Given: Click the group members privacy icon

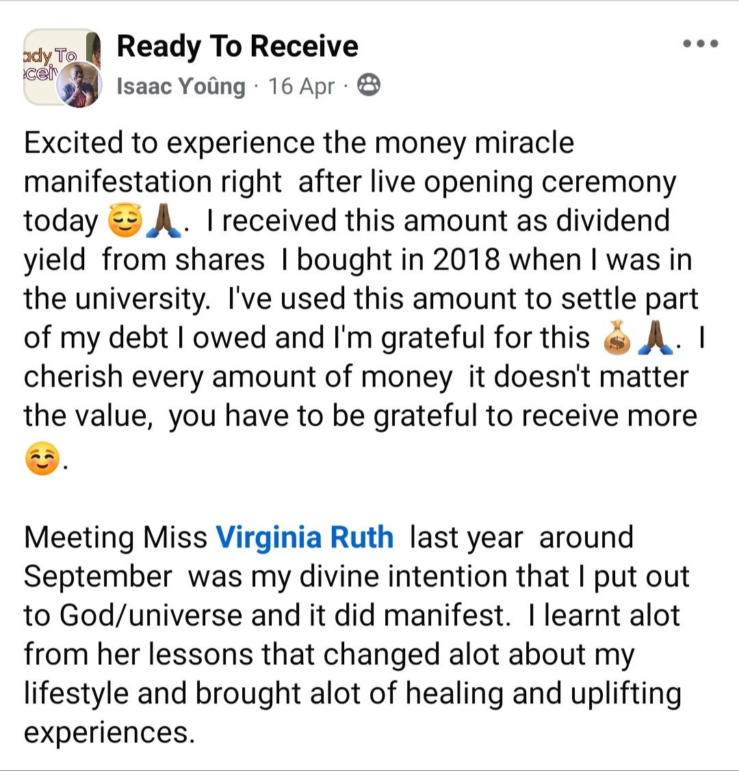Looking at the screenshot, I should click(x=368, y=85).
